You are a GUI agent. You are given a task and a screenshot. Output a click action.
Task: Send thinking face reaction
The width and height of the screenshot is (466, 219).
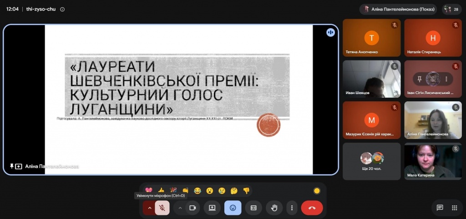click(x=234, y=190)
